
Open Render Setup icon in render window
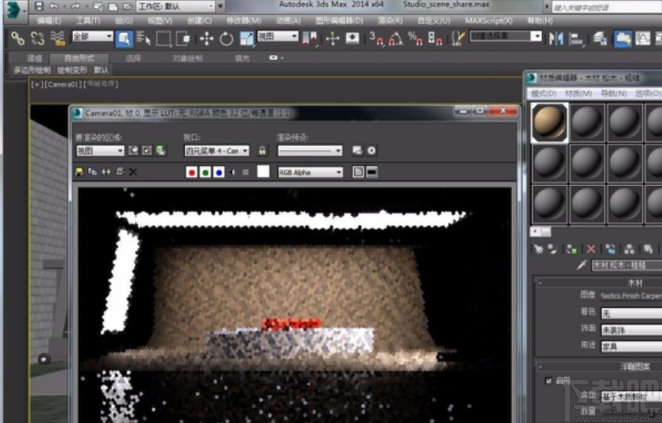pyautogui.click(x=357, y=151)
